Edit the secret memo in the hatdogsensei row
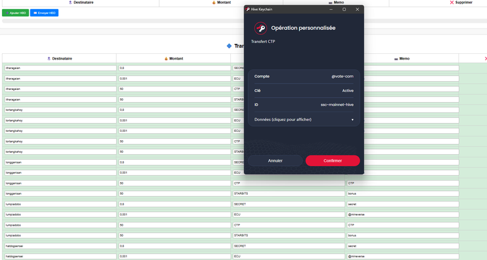Viewport: 487px width, 260px height. (x=403, y=246)
